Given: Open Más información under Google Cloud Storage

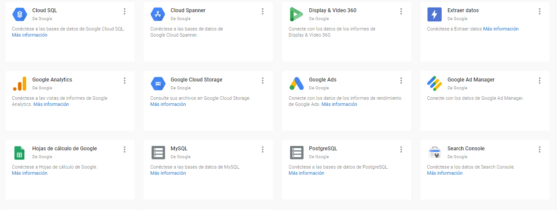Looking at the screenshot, I should pyautogui.click(x=168, y=104).
